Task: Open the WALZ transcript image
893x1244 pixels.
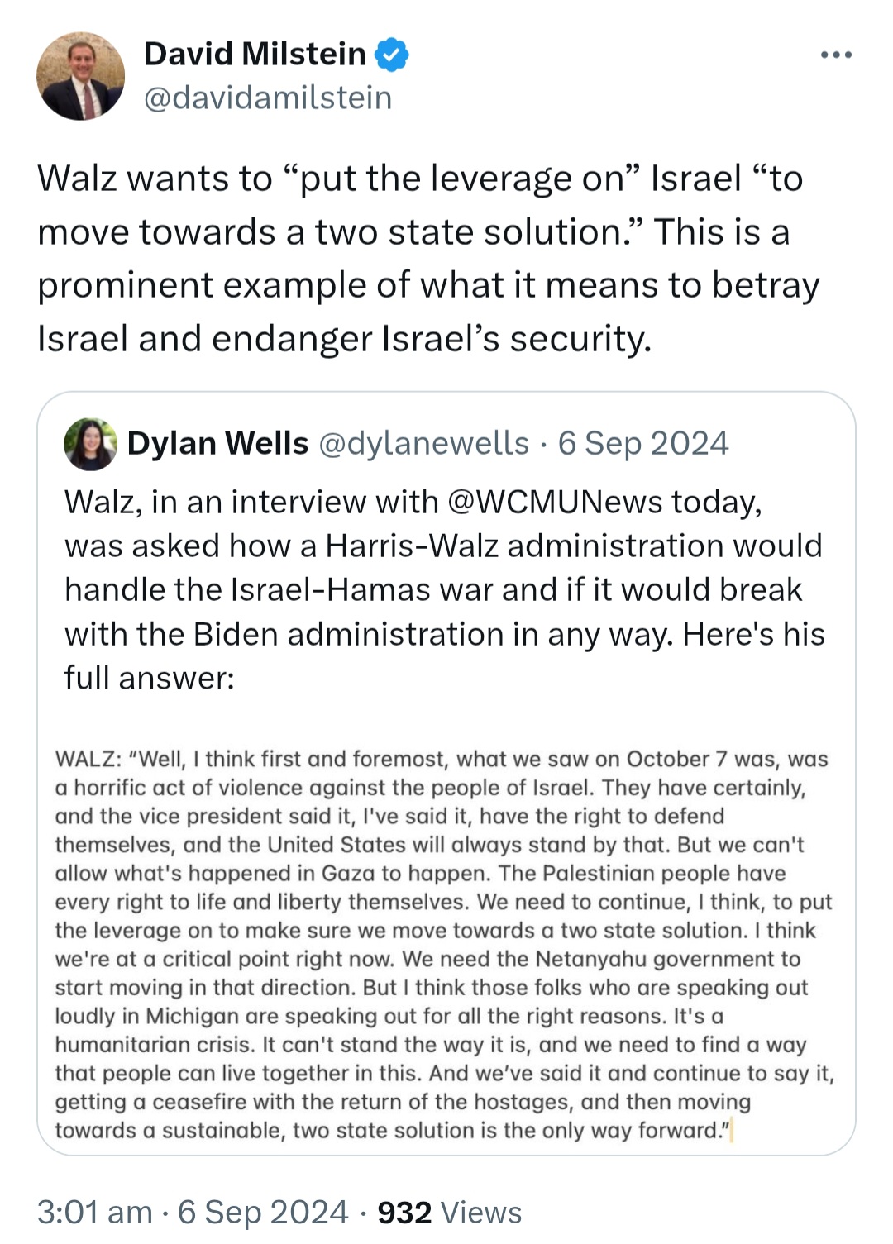Action: click(x=446, y=944)
